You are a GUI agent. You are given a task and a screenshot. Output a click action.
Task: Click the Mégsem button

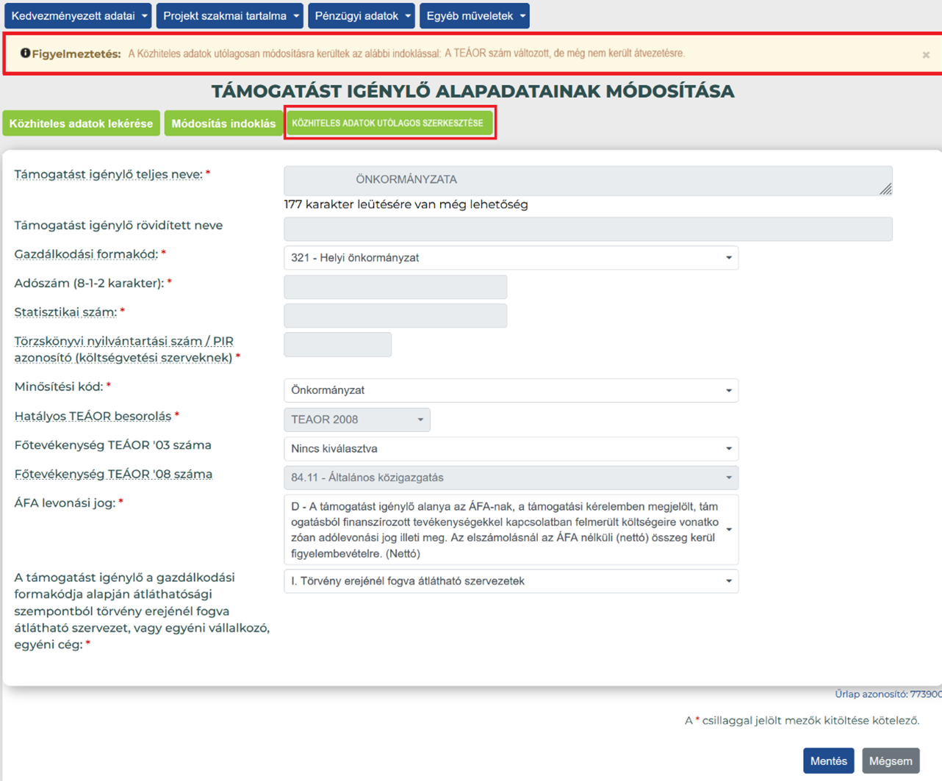tap(891, 761)
